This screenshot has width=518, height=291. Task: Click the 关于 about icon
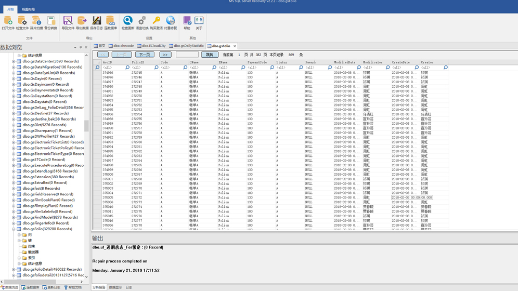(x=199, y=21)
